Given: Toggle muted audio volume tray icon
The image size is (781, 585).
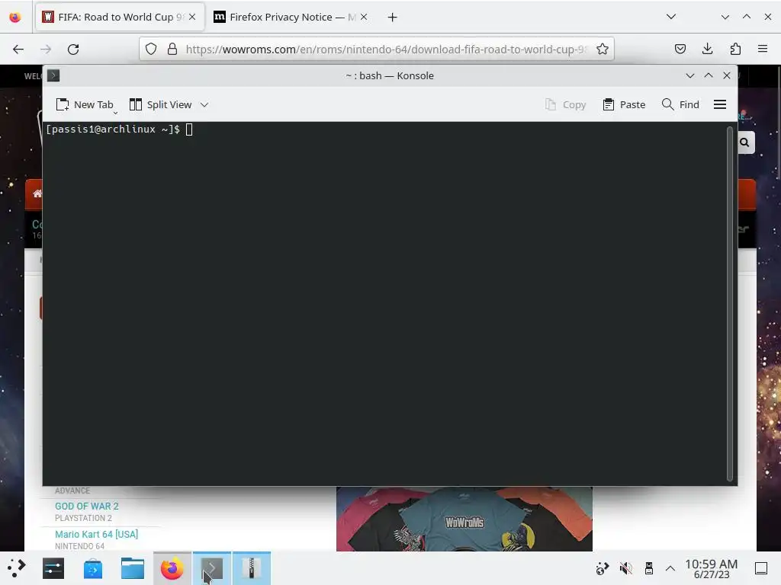Looking at the screenshot, I should click(x=625, y=568).
